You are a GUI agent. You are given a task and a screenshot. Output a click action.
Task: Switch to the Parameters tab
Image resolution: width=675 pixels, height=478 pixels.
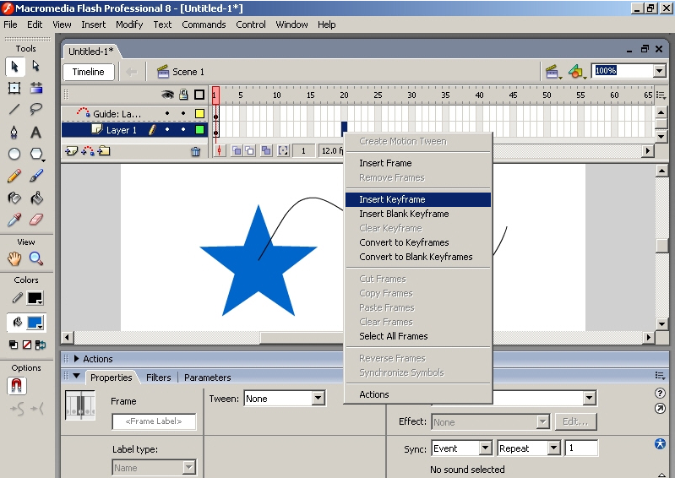coord(208,378)
